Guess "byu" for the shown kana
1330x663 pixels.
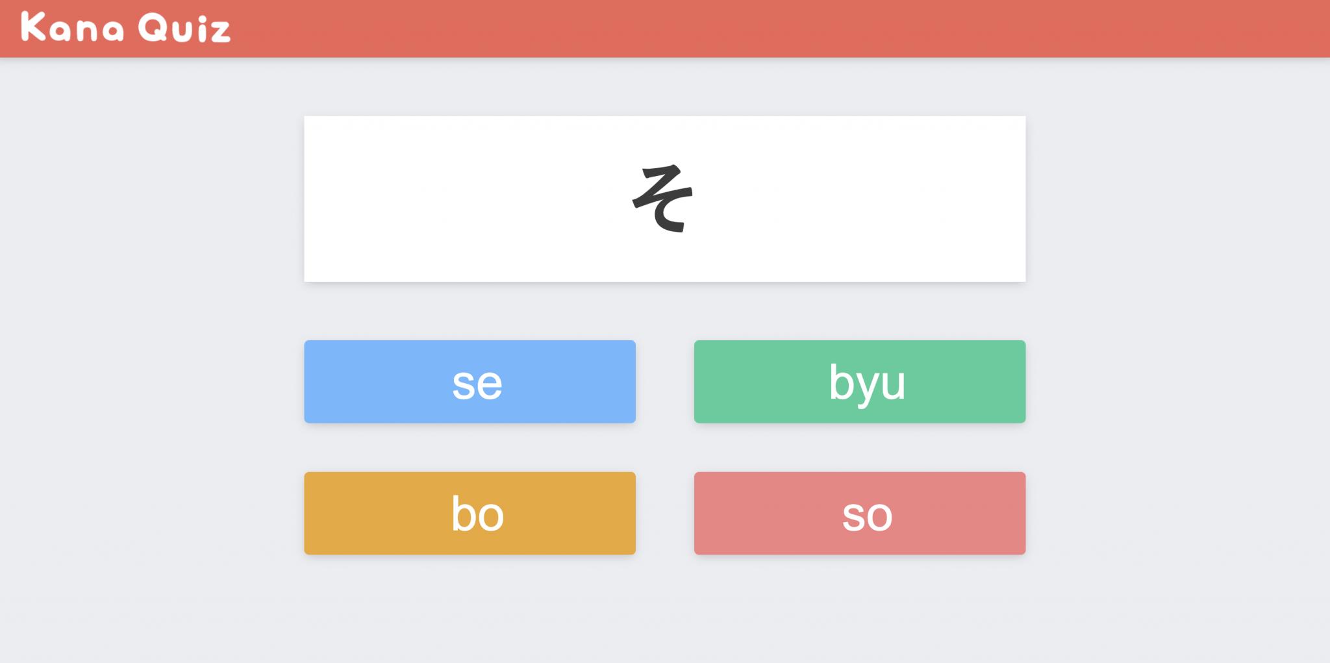[x=860, y=382]
